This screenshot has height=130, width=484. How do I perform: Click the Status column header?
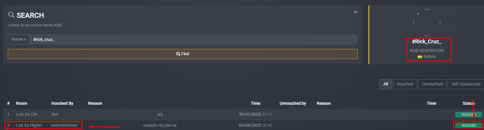pyautogui.click(x=469, y=103)
